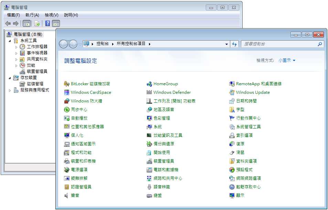Expand the 共用資料夾 tree node
This screenshot has height=210, width=328.
click(x=16, y=59)
